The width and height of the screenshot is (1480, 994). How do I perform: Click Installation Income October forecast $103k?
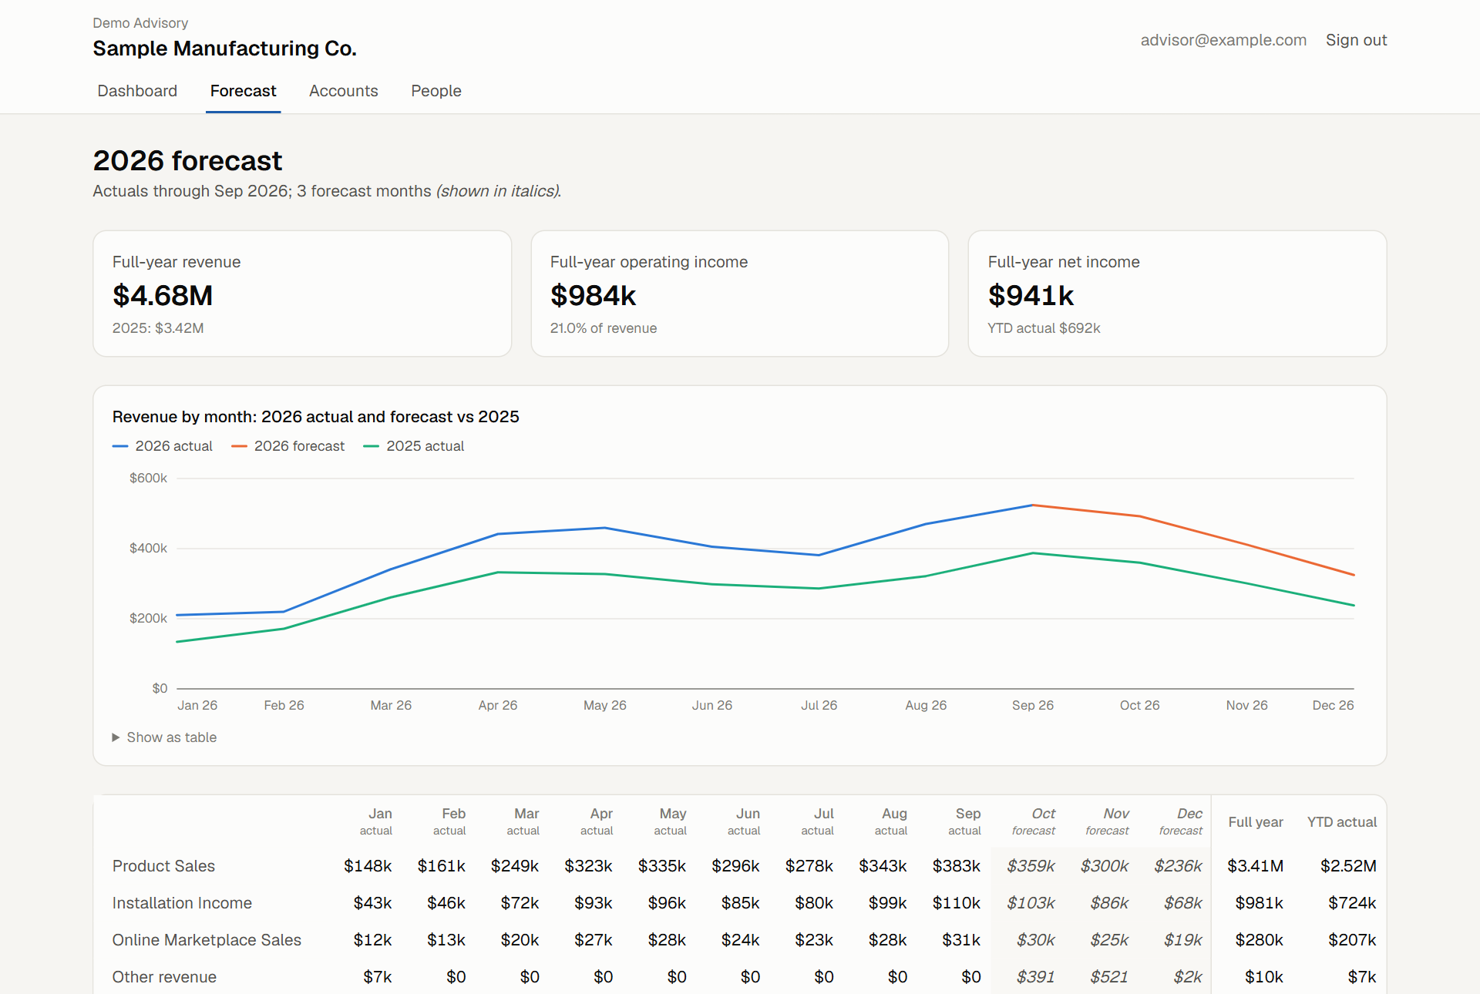1031,903
